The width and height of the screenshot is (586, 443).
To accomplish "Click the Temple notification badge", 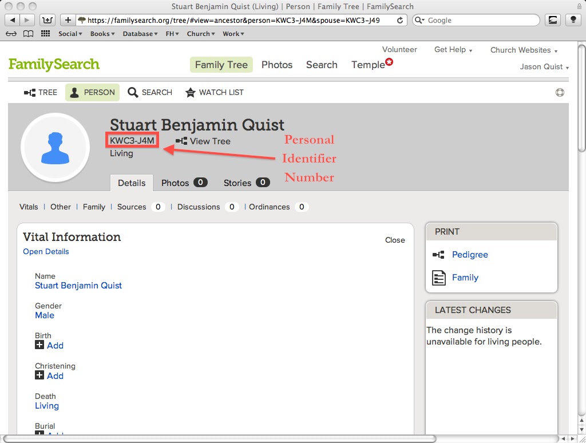I will tap(389, 62).
